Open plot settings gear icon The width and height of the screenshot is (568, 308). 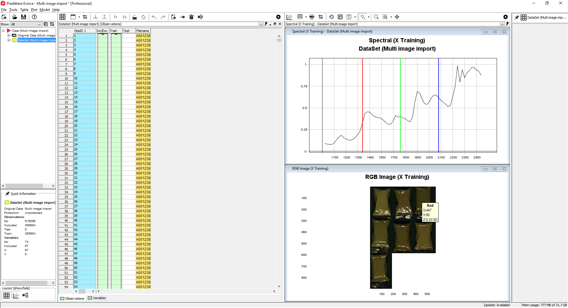(x=506, y=17)
